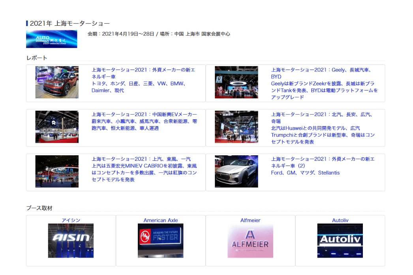Click the NIO booth thumbnail image
Screen dimensions: 413x275
57,127
